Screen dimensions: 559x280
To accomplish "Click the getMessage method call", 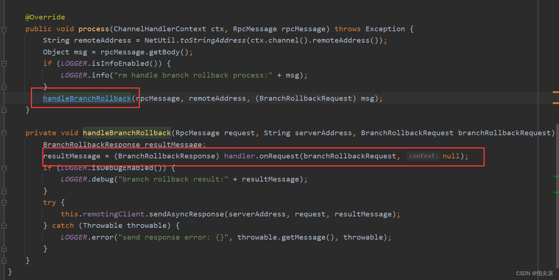I will click(x=304, y=237).
